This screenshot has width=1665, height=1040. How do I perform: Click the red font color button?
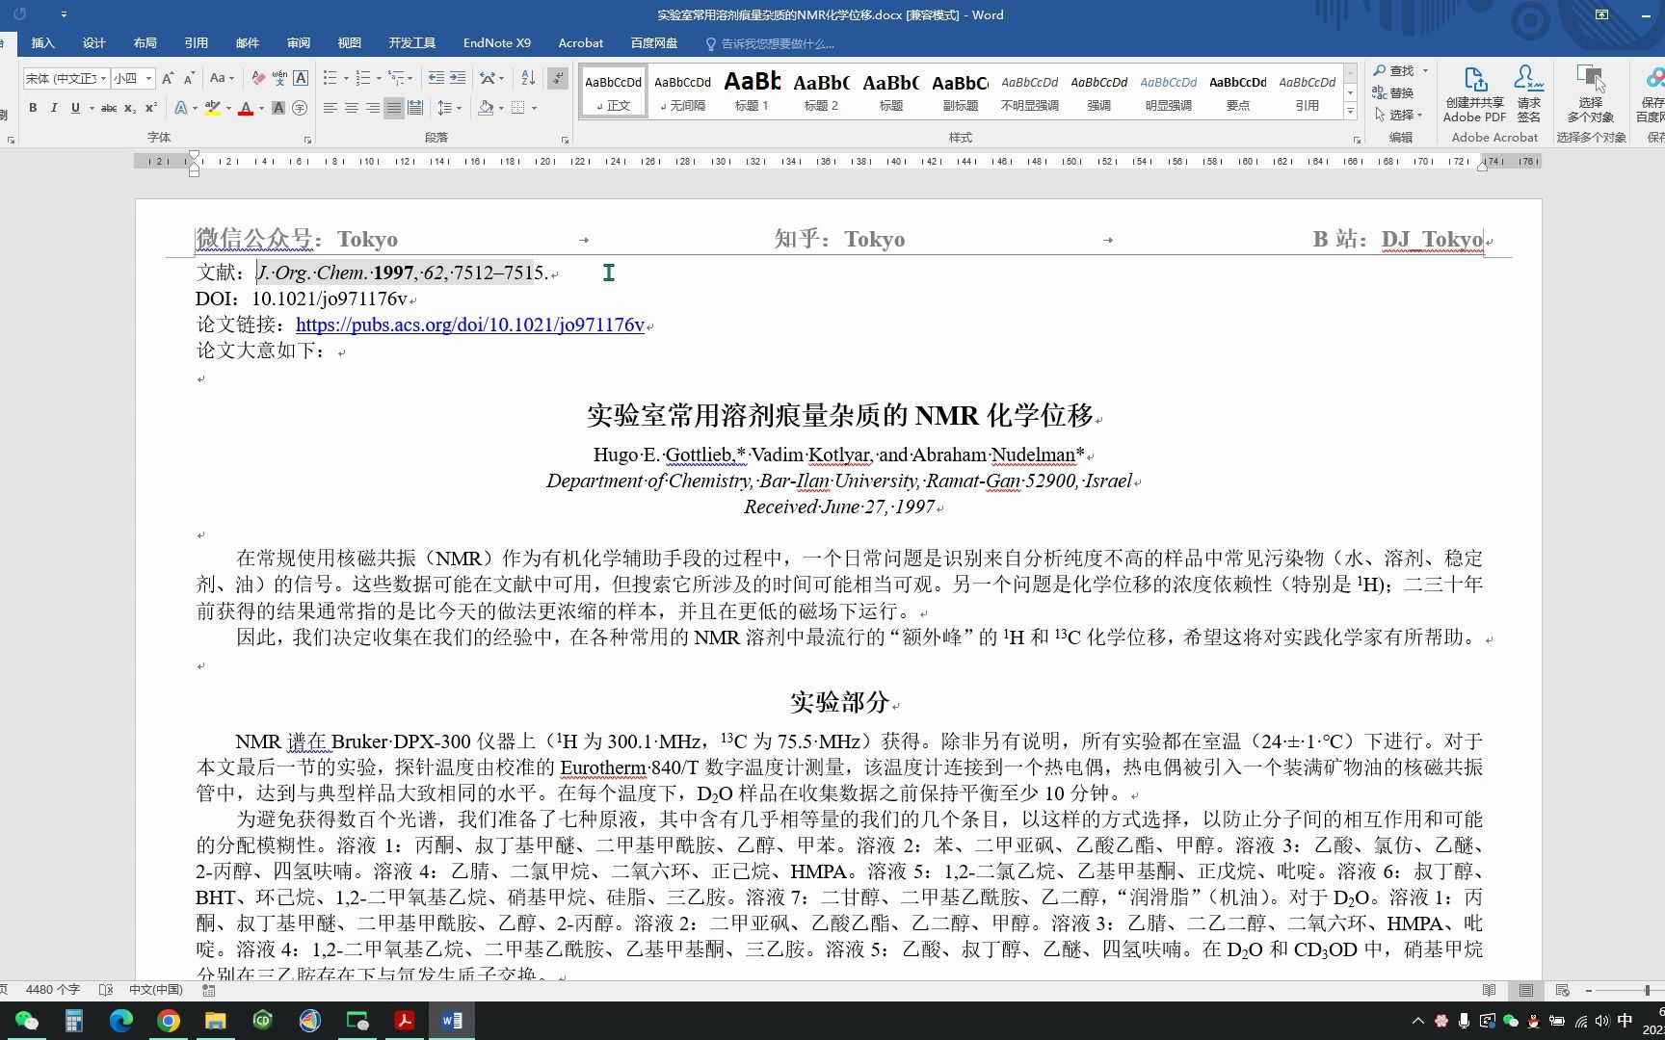tap(246, 108)
